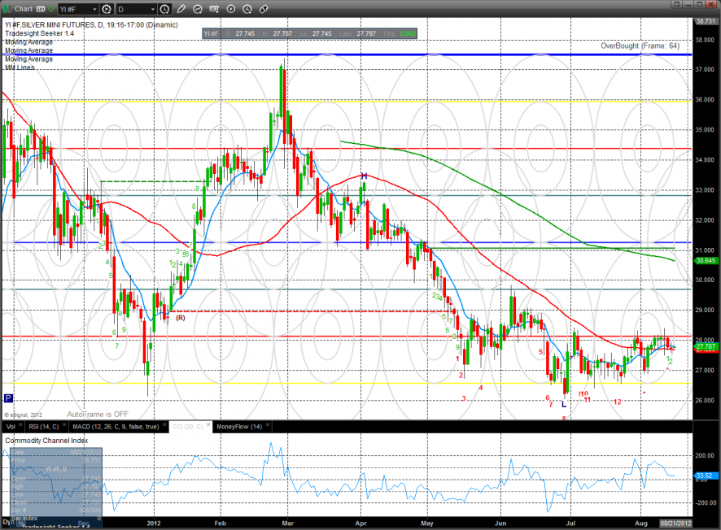721x530 pixels.
Task: Close the MoneyFlow (14) tab
Action: 266,426
